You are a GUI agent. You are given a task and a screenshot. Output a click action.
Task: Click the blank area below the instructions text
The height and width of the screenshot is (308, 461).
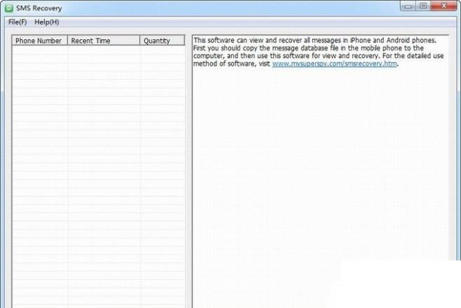coord(315,175)
